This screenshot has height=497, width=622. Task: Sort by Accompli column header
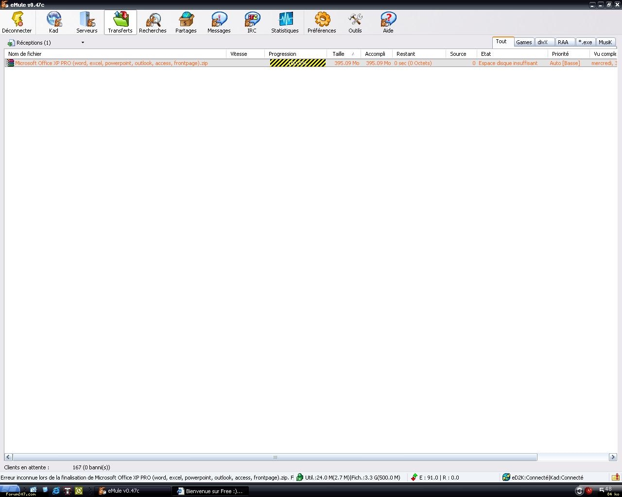[x=377, y=54]
